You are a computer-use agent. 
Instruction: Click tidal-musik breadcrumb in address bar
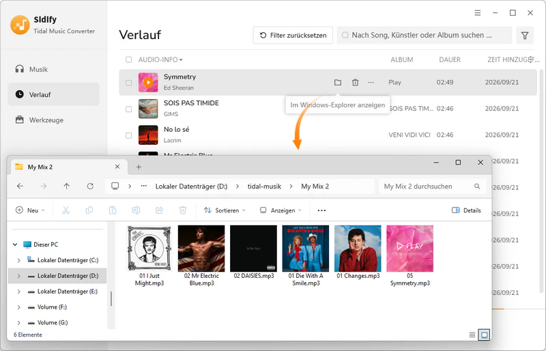coord(264,186)
